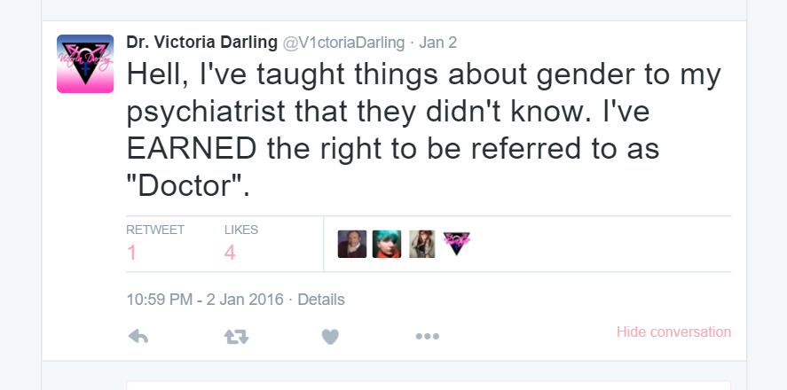Image resolution: width=787 pixels, height=390 pixels.
Task: Open Victoria Darling's profile avatar
Action: [85, 64]
